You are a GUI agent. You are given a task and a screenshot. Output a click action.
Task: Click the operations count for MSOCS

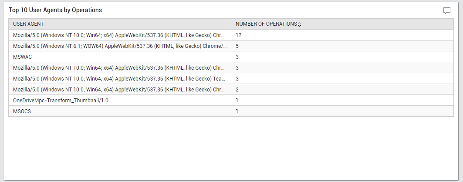[237, 111]
